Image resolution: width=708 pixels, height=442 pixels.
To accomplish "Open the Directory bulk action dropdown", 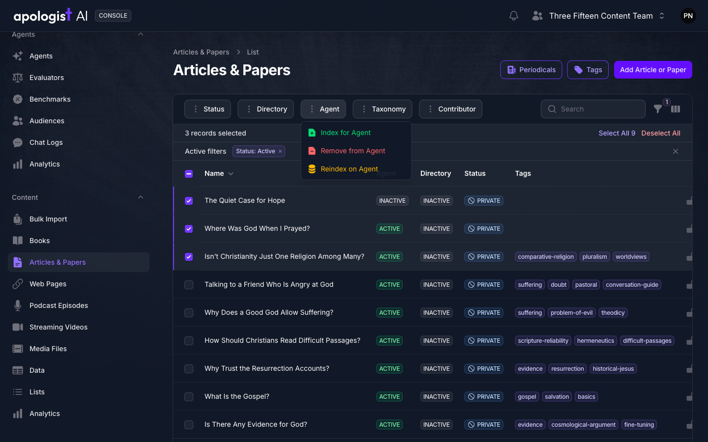I will point(265,109).
